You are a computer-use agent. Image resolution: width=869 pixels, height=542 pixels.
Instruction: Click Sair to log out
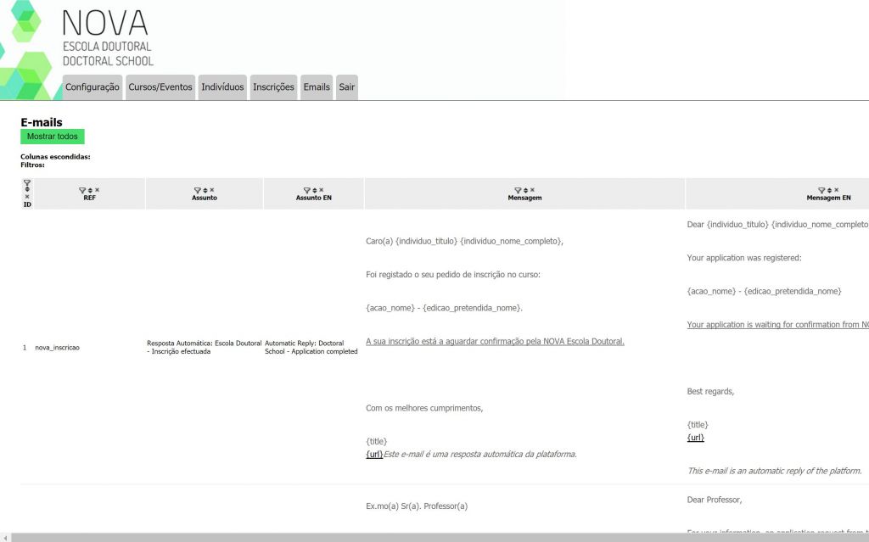click(x=347, y=87)
